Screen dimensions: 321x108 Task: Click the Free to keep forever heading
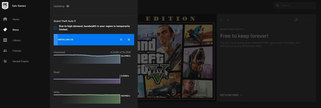click(244, 36)
